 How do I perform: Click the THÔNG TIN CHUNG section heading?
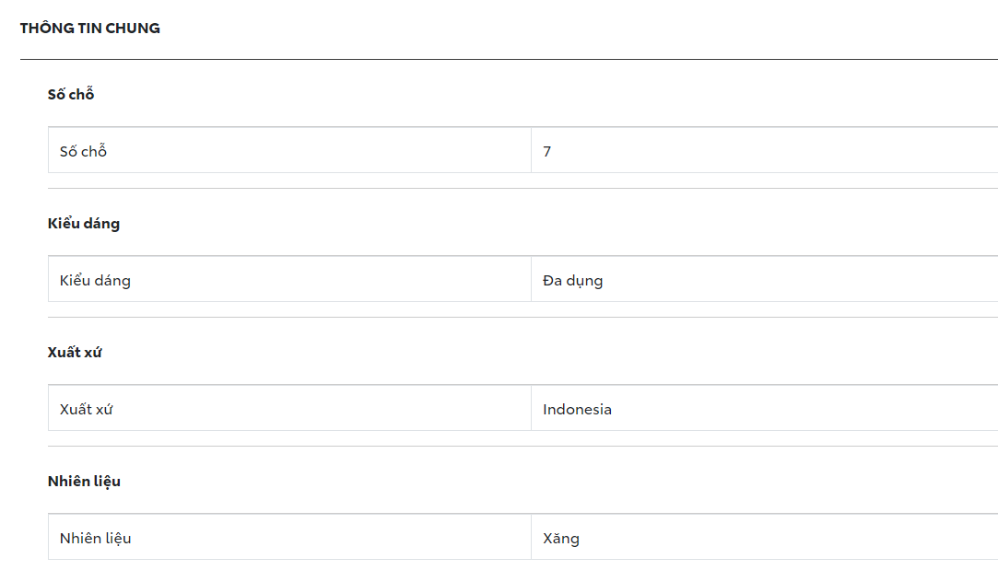tap(90, 29)
